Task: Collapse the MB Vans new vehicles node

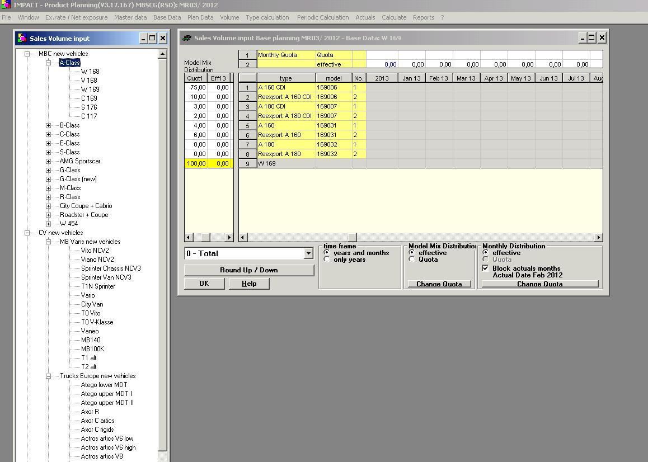Action: coord(48,242)
